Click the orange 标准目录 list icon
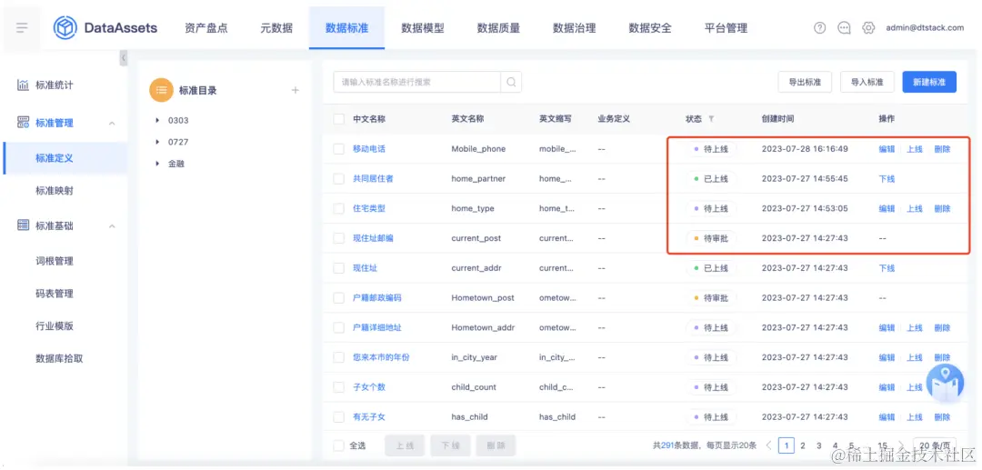Image resolution: width=982 pixels, height=470 pixels. (161, 90)
